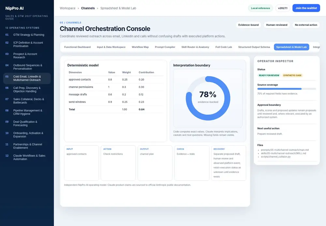Go to Onboarding, Activation & Expansion
326x226 pixels.
tap(27, 134)
